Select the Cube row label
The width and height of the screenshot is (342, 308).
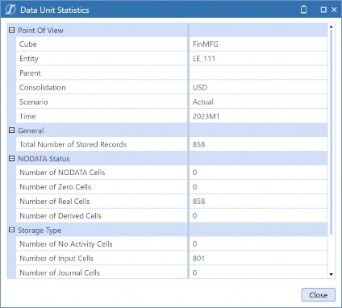pyautogui.click(x=28, y=44)
